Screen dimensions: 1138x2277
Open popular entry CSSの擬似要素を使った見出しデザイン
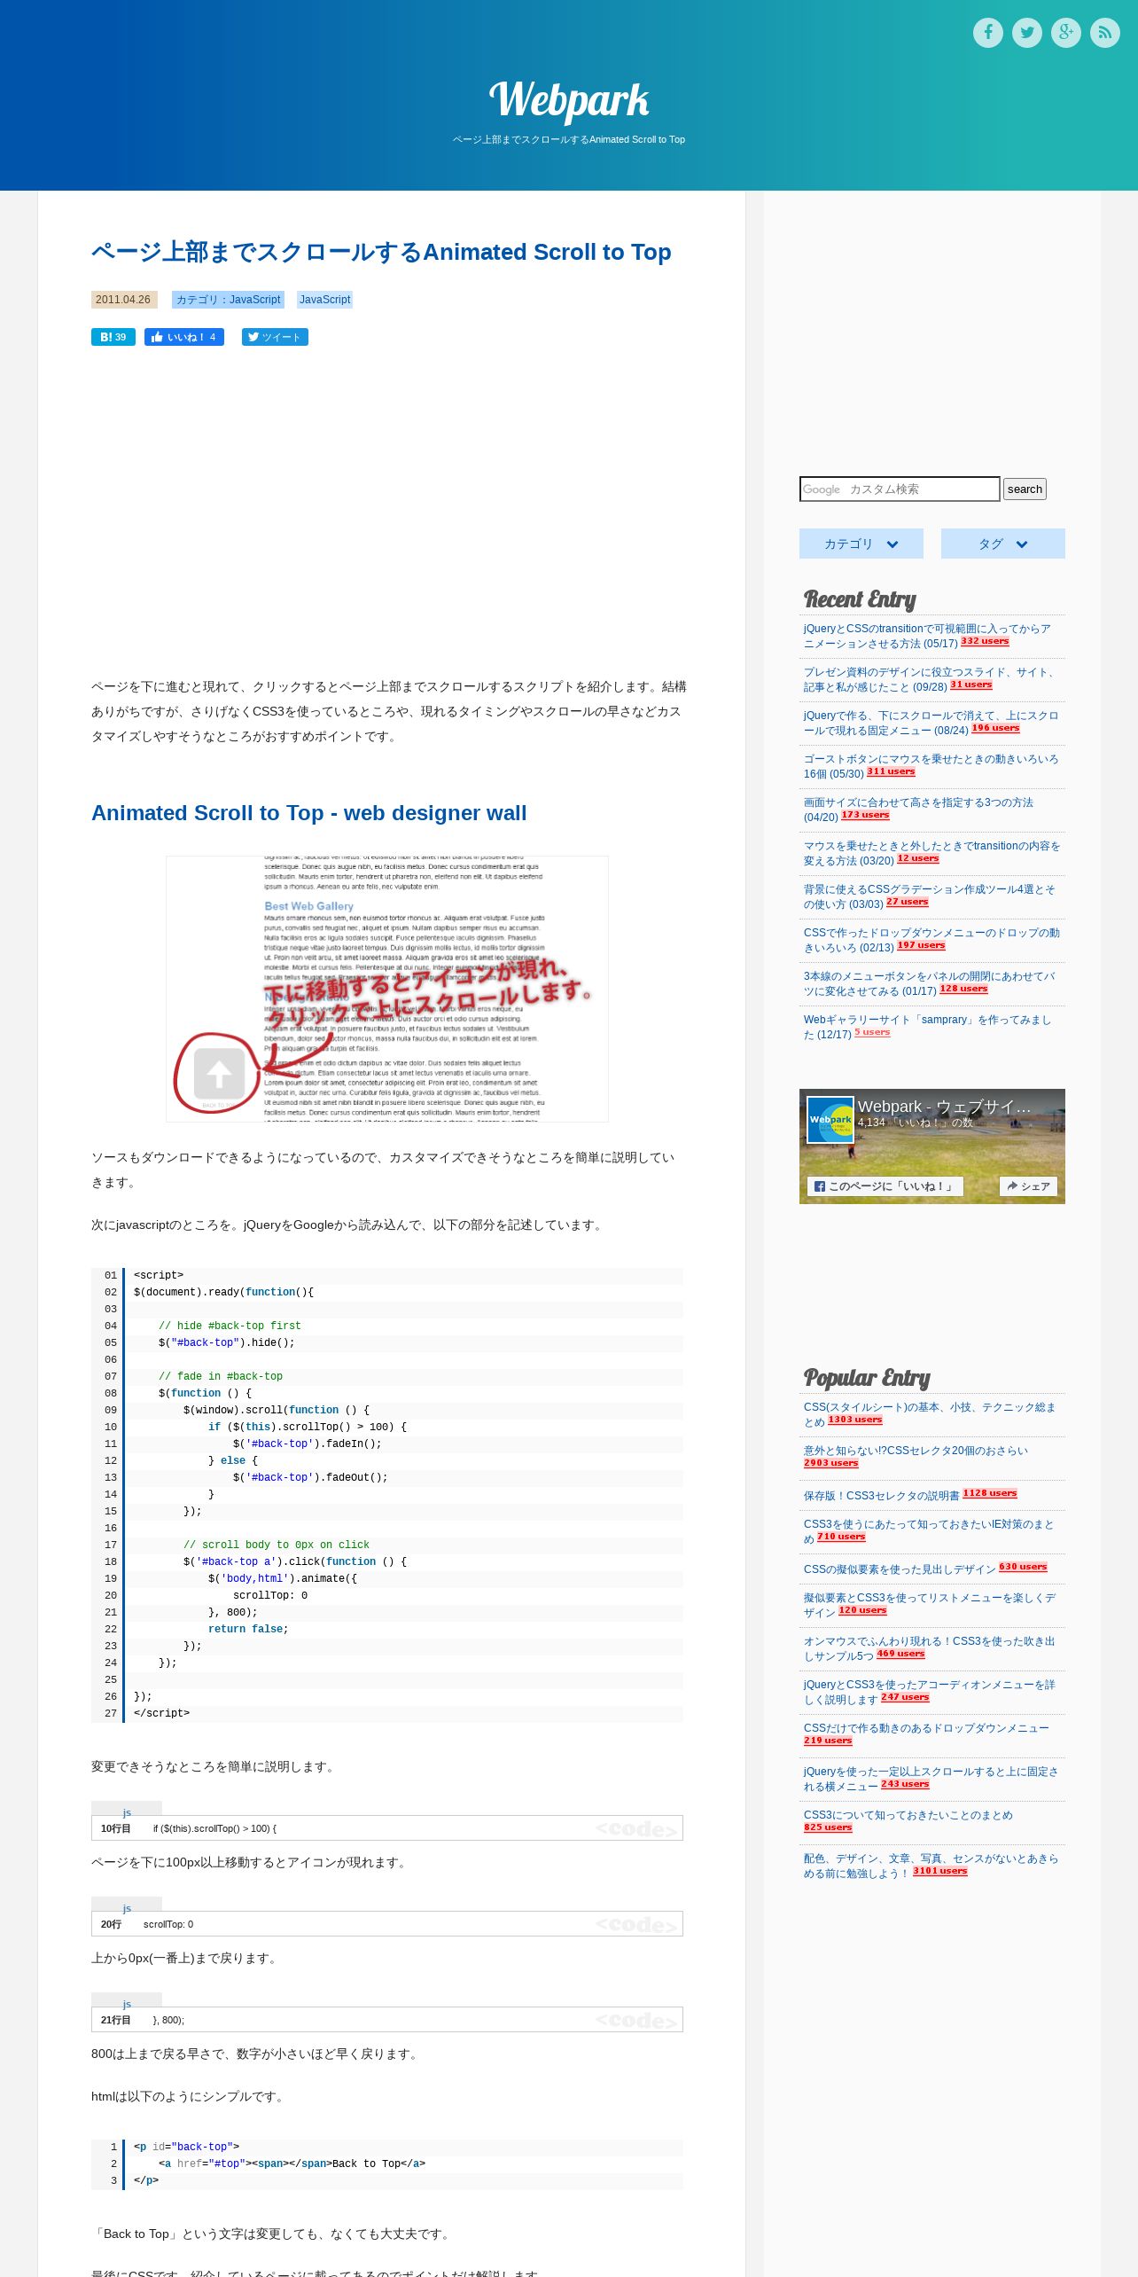[x=900, y=1569]
